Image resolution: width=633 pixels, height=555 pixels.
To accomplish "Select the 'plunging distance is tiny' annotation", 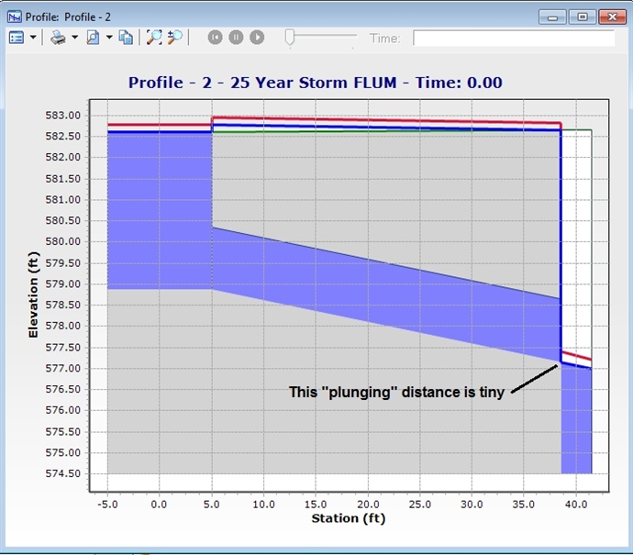I will [x=396, y=392].
